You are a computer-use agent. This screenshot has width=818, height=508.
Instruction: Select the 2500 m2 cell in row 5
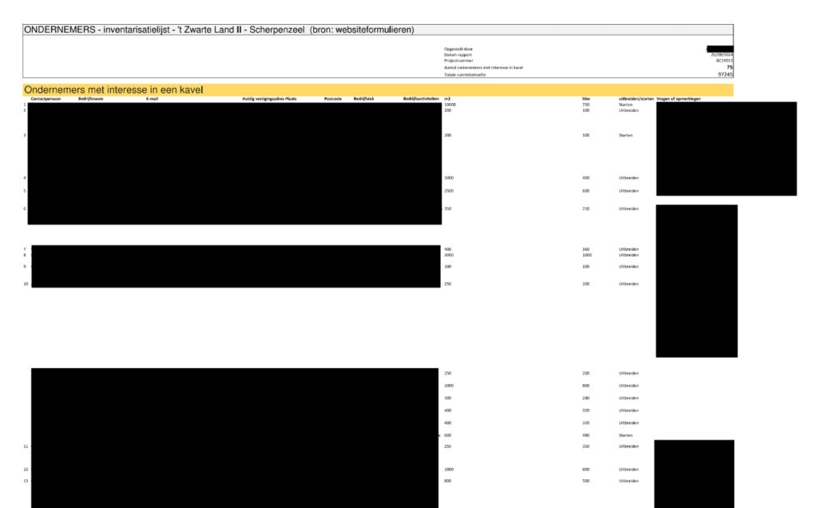click(449, 191)
